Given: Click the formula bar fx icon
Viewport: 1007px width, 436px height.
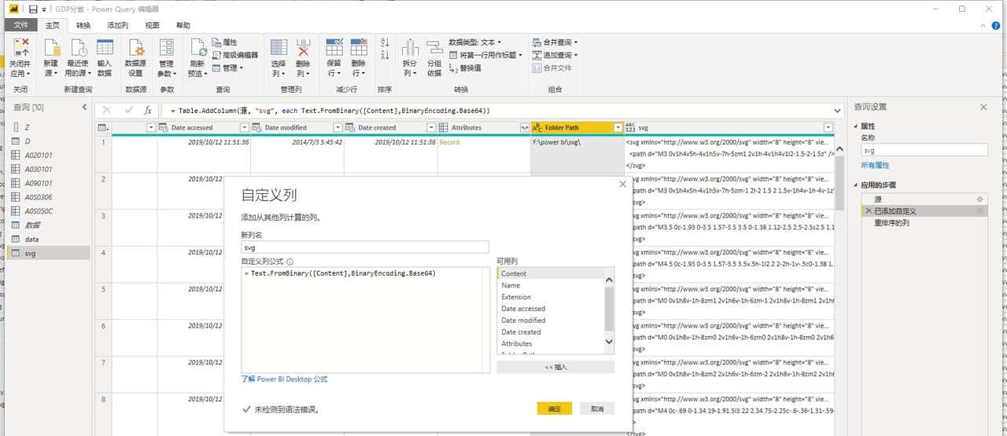Looking at the screenshot, I should (x=147, y=111).
